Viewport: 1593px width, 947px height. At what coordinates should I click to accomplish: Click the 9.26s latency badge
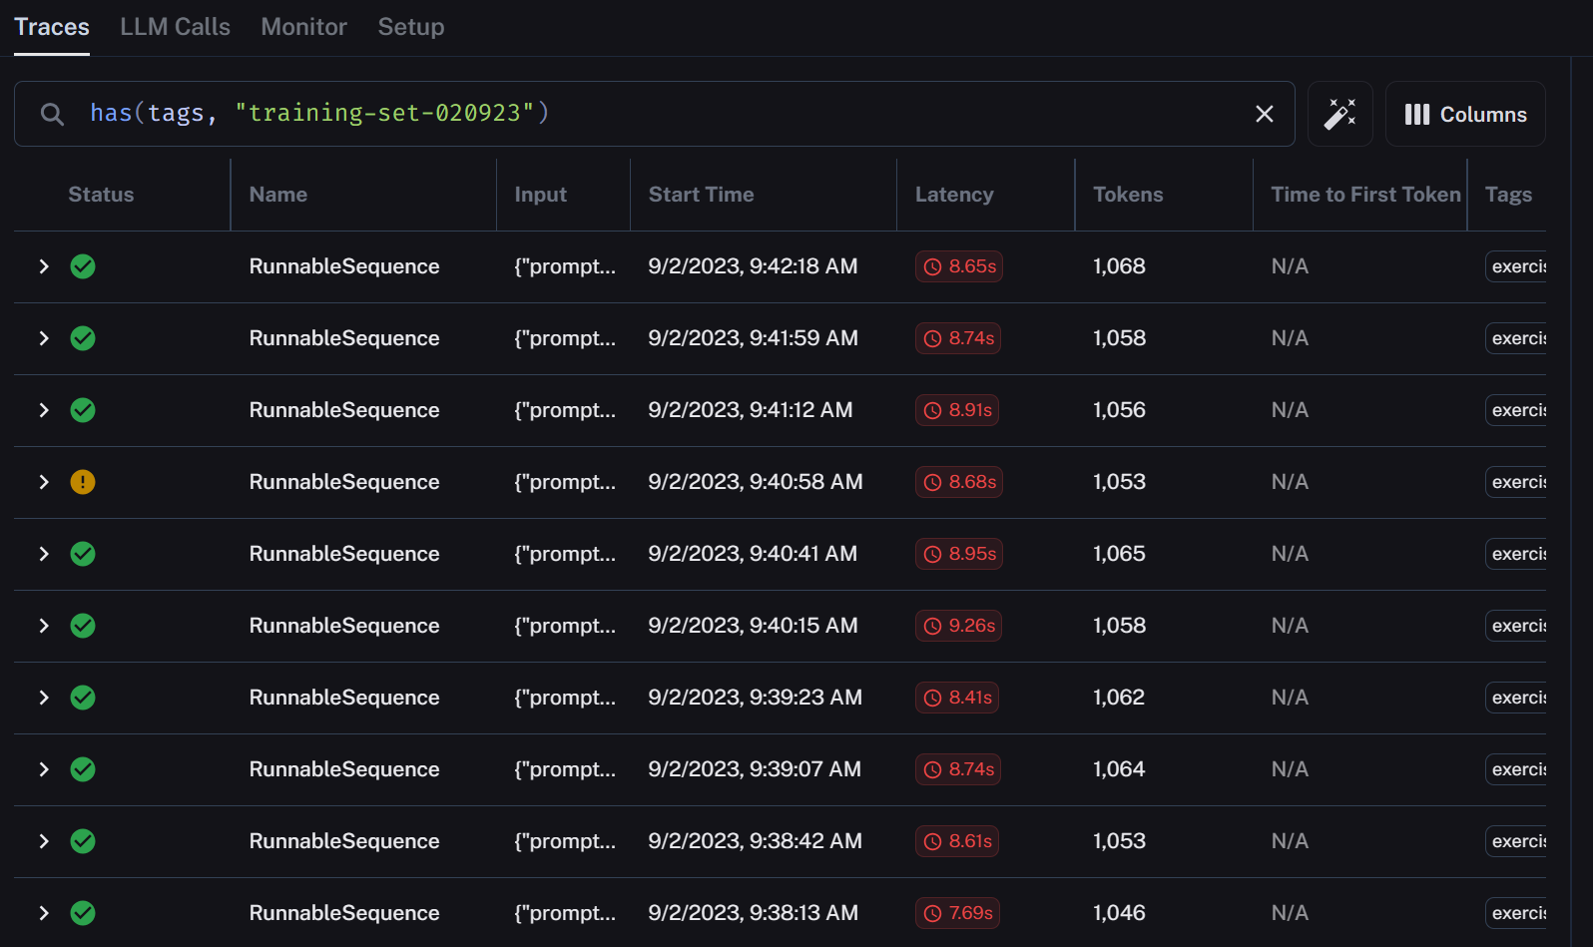(x=958, y=626)
